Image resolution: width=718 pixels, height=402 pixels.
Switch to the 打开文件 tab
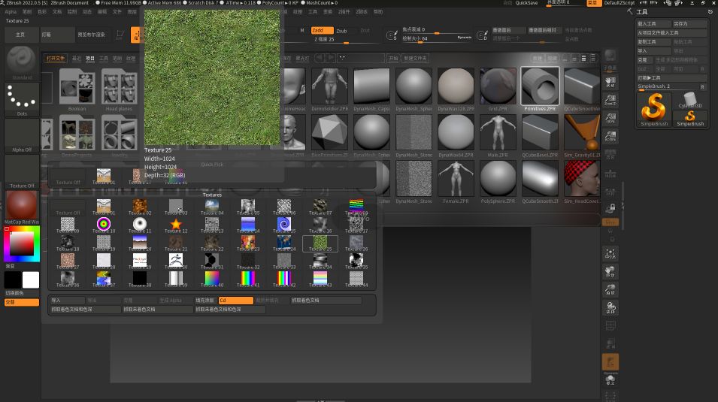point(56,58)
